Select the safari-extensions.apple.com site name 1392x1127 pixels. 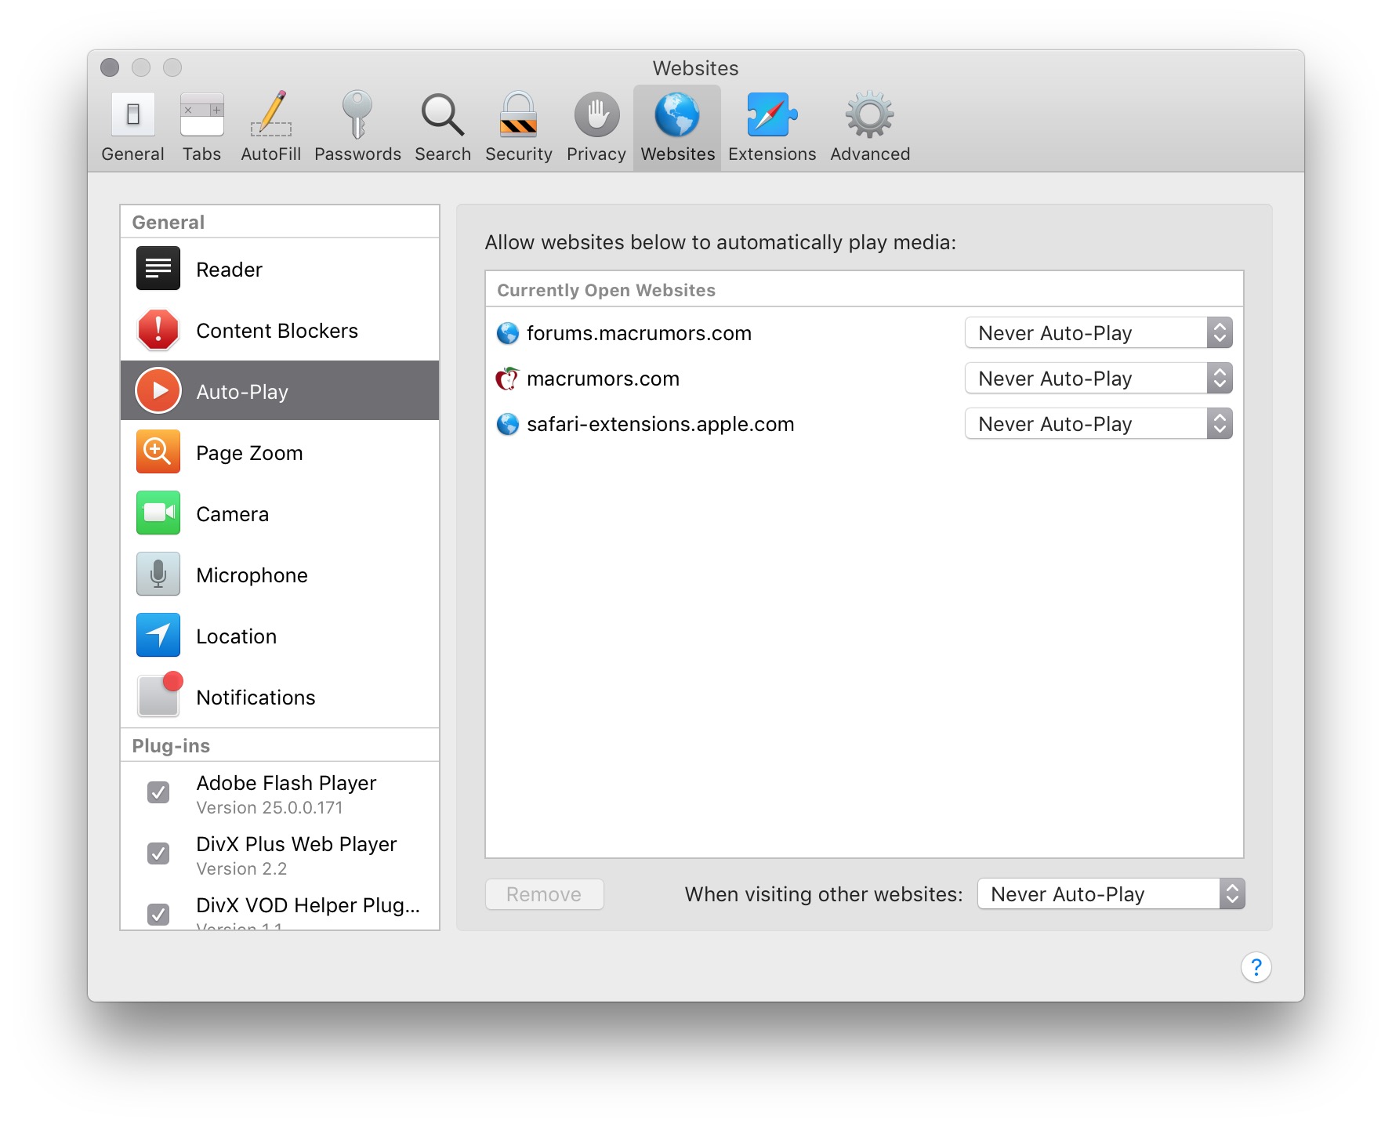(660, 424)
